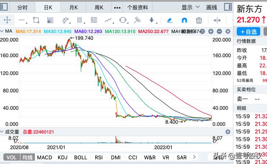Select the KDJ indicator

(x=62, y=157)
